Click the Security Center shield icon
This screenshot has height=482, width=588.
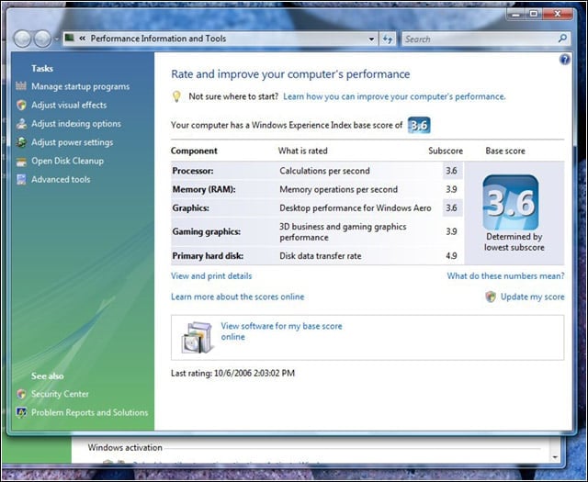(21, 394)
